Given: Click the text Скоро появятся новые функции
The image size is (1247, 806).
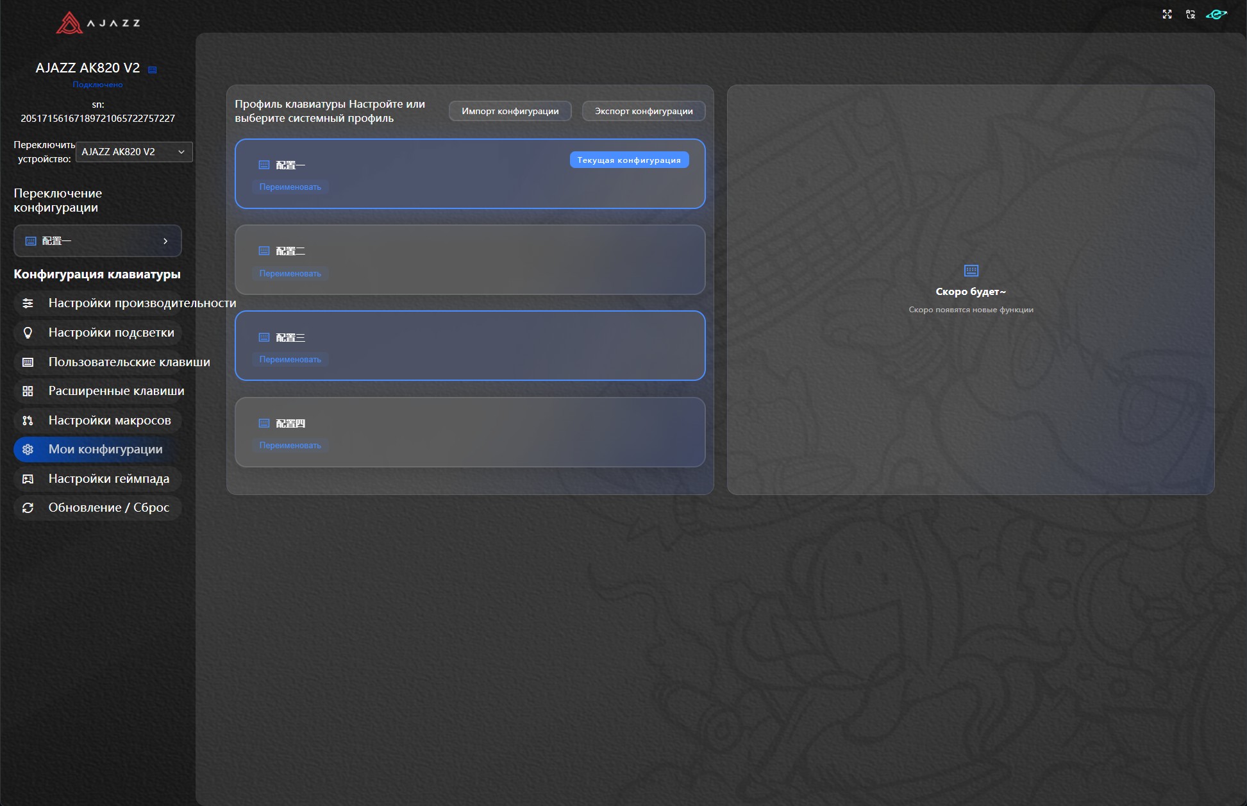Looking at the screenshot, I should click(x=971, y=310).
